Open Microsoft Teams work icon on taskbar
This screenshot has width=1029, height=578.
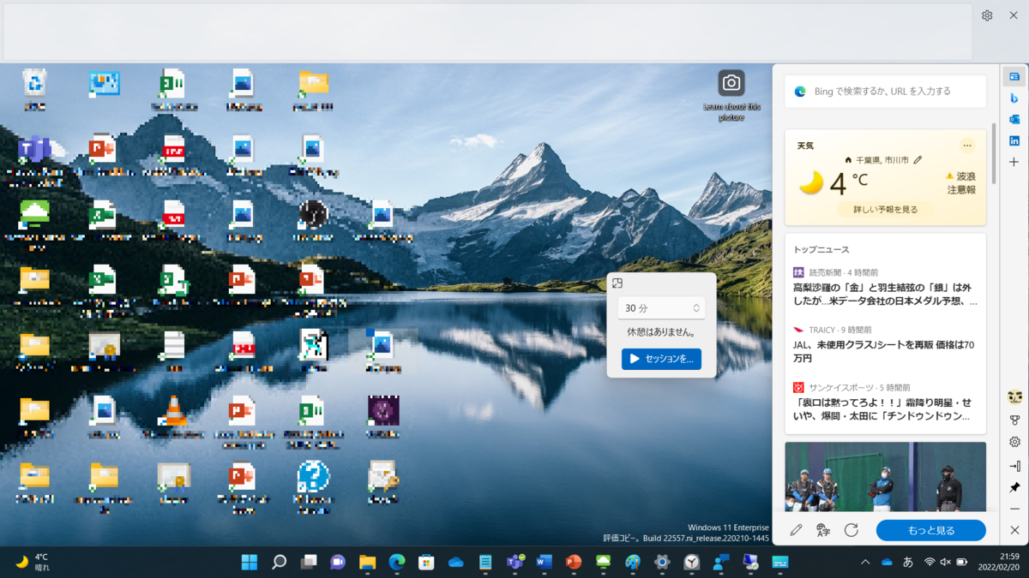[x=515, y=562]
